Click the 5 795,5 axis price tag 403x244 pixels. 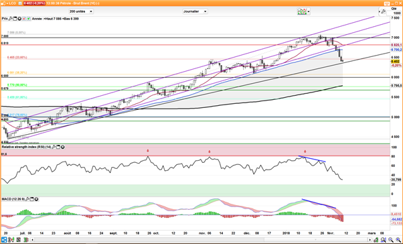[x=396, y=85]
